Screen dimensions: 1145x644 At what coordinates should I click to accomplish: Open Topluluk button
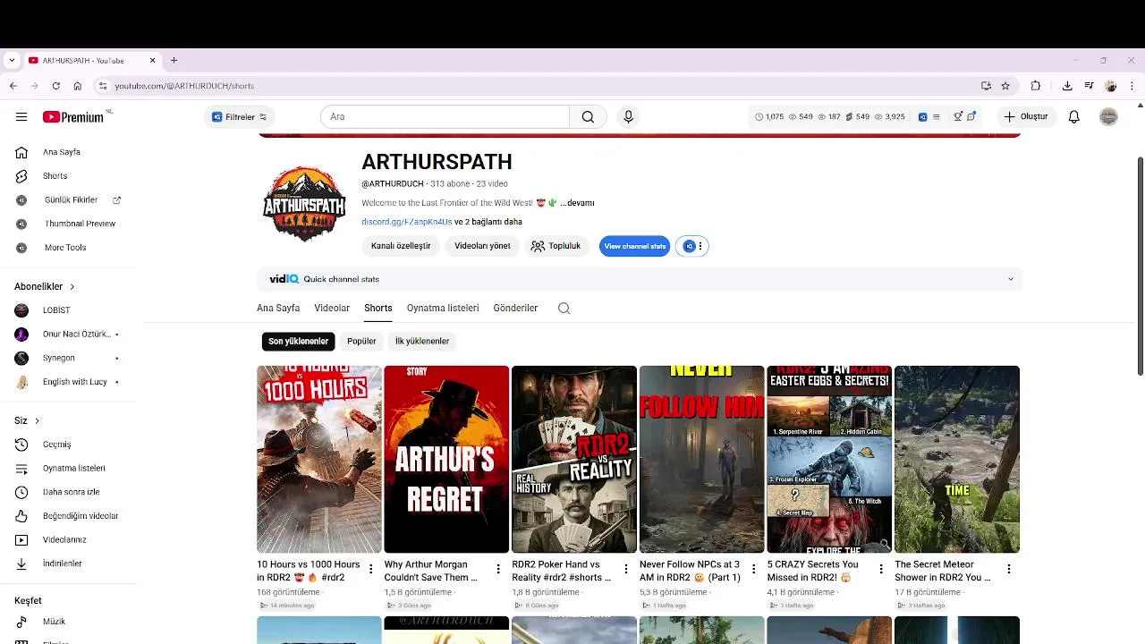click(x=556, y=246)
